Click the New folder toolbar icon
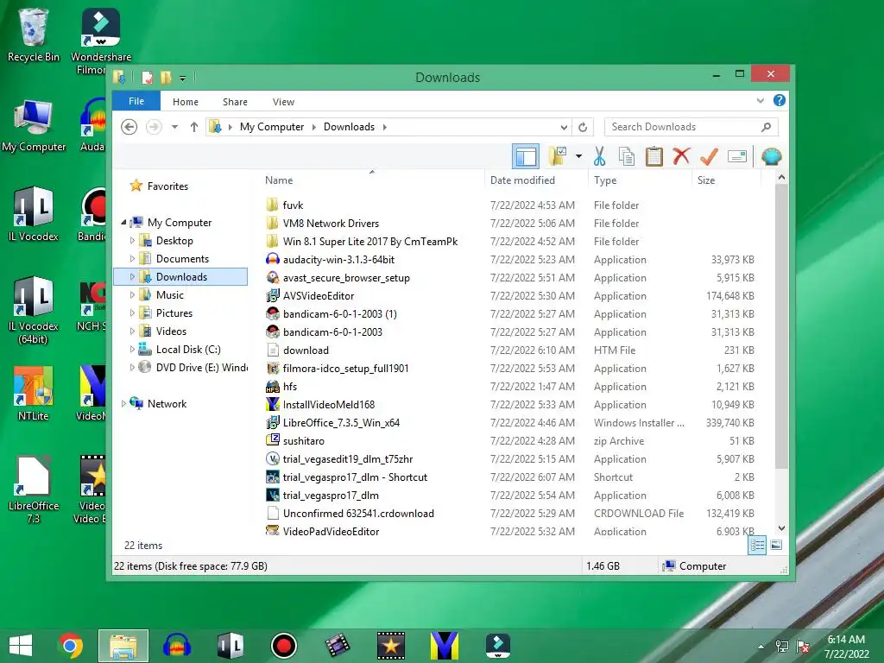 pyautogui.click(x=558, y=156)
